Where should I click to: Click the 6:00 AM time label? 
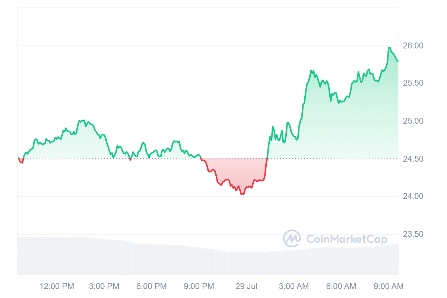[x=341, y=286]
